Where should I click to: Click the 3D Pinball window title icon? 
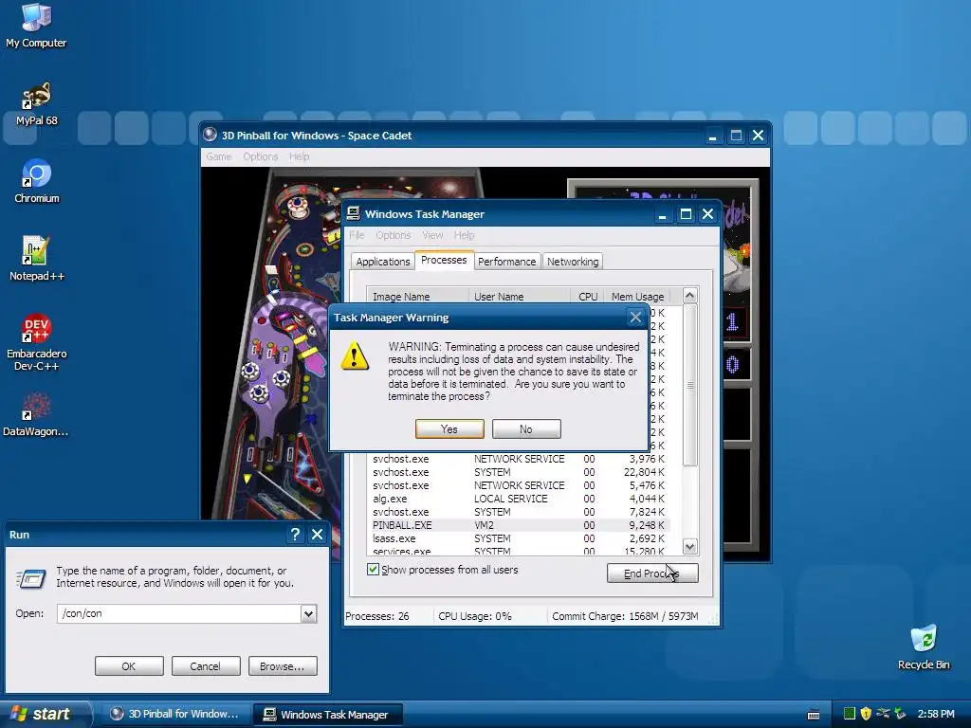click(211, 135)
